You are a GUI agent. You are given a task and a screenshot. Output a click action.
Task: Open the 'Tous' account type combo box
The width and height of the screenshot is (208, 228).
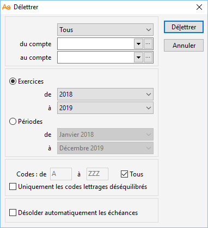[x=105, y=30]
